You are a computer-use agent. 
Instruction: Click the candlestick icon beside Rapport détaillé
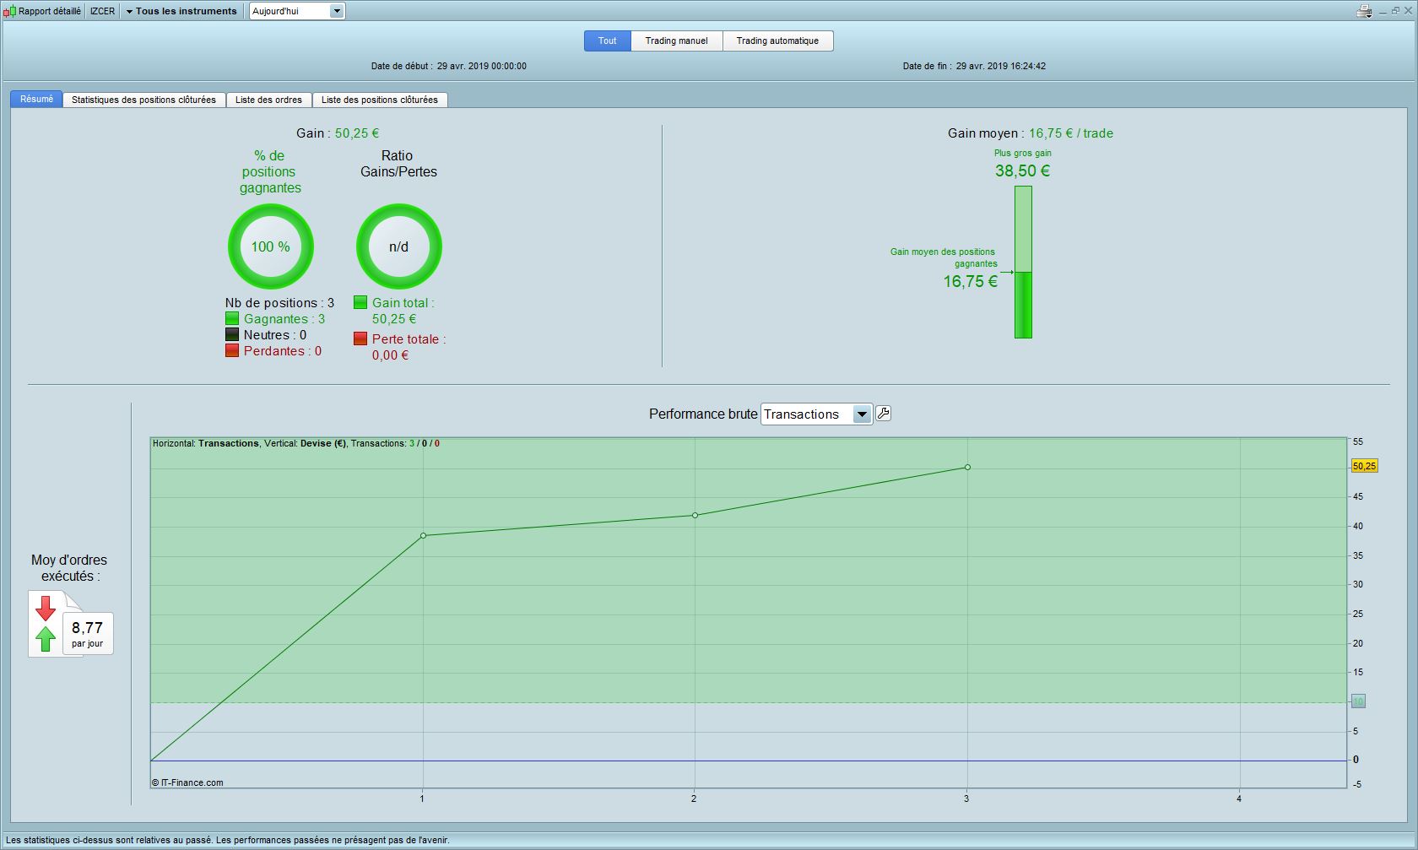click(x=10, y=11)
